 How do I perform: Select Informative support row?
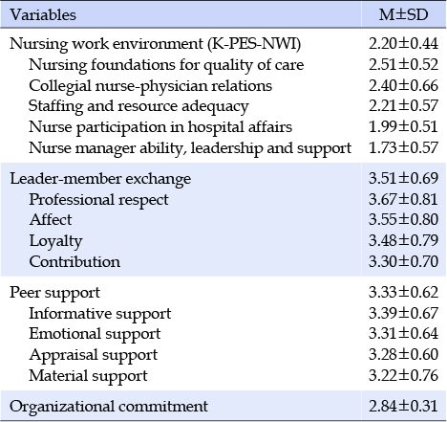click(x=223, y=314)
